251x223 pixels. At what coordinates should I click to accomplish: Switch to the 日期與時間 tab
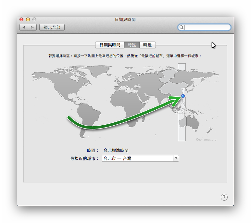[110, 45]
